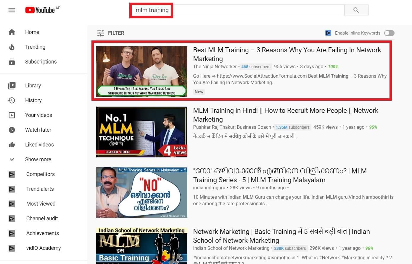Click the vidIQ Channel audit icon

coord(12,219)
